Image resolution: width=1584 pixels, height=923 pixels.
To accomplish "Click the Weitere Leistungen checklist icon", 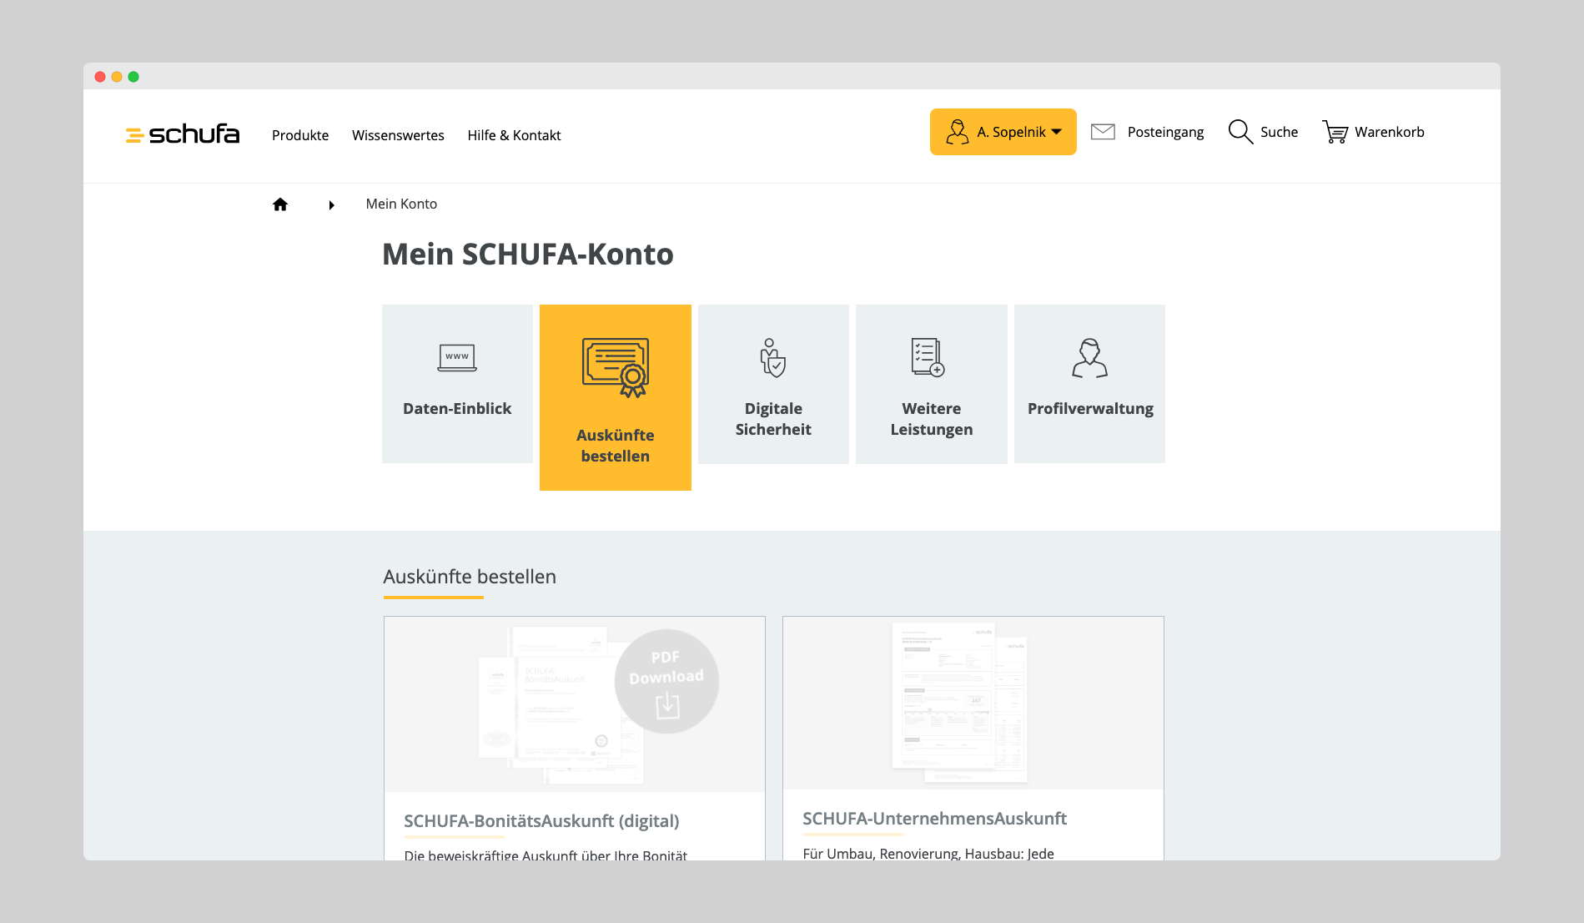I will pos(928,357).
